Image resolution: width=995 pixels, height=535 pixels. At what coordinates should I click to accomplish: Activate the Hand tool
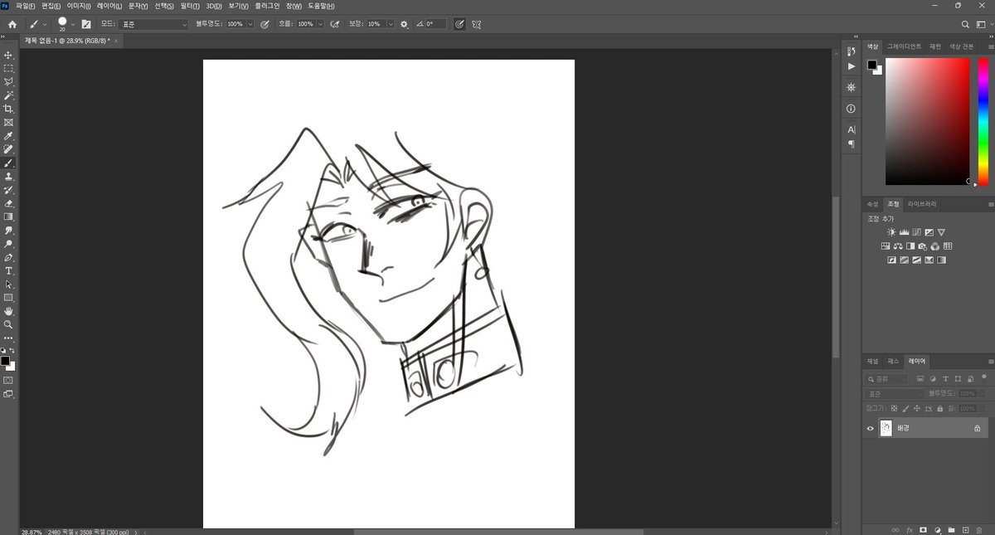[x=8, y=311]
